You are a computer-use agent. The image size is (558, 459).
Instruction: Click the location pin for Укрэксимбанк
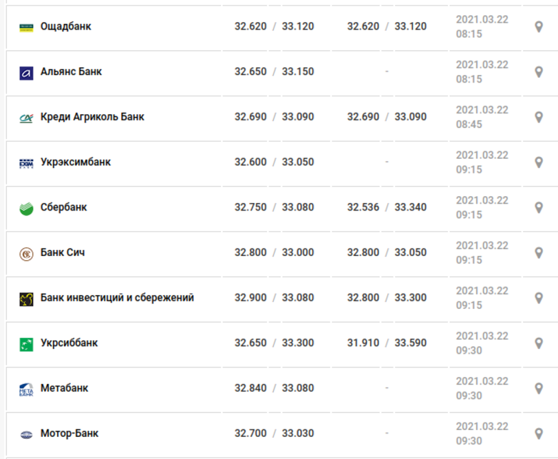pyautogui.click(x=539, y=162)
